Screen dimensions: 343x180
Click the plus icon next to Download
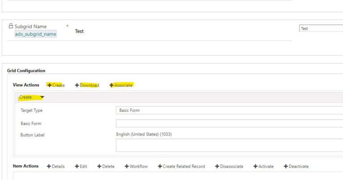pyautogui.click(x=77, y=85)
